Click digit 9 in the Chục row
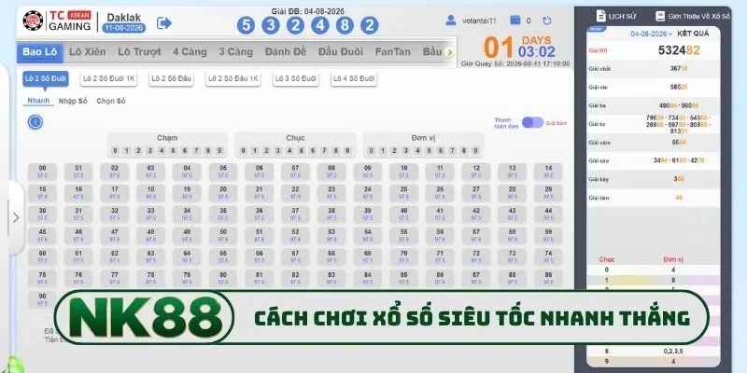 [x=347, y=151]
